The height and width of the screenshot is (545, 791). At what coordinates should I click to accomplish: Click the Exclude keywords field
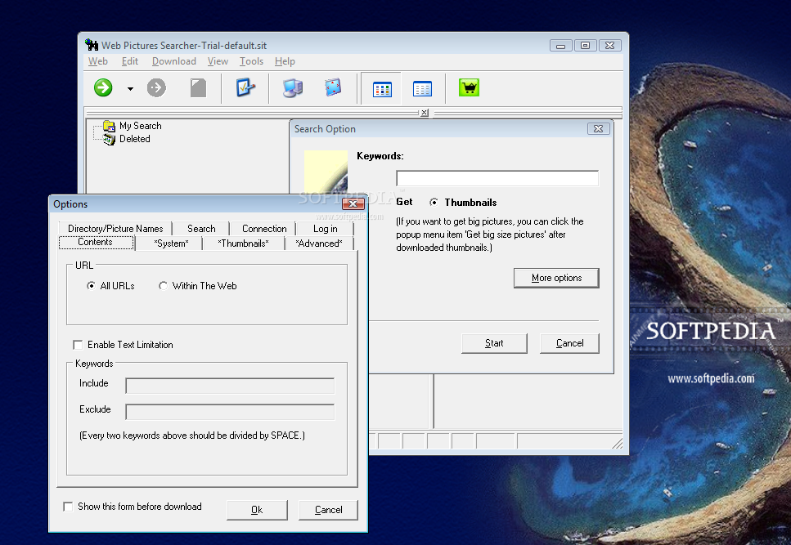click(230, 412)
